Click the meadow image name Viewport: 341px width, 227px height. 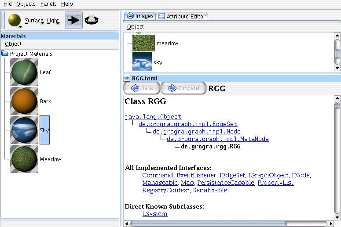[168, 43]
